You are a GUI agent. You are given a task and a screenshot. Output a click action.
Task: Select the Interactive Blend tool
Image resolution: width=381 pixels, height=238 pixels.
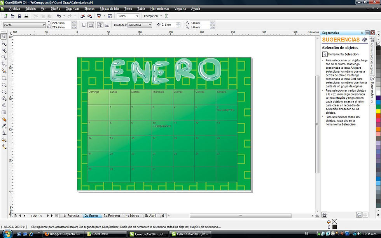point(4,119)
